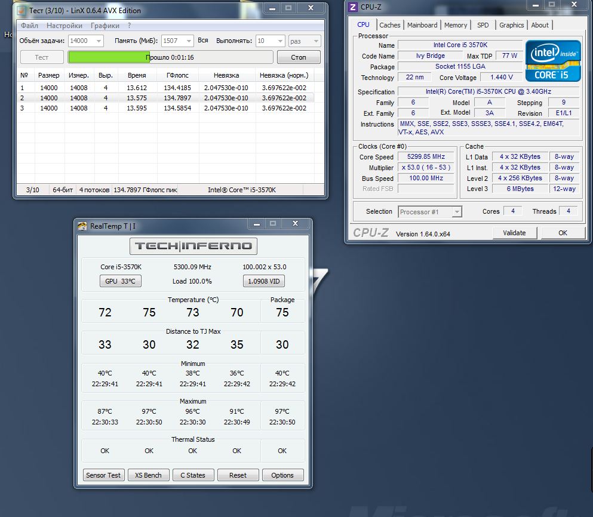Screen dimensions: 593x517
Task: Select the row with 134.7897 GFlops
Action: pyautogui.click(x=165, y=98)
